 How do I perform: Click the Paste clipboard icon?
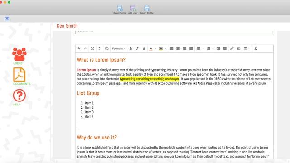pos(107,48)
